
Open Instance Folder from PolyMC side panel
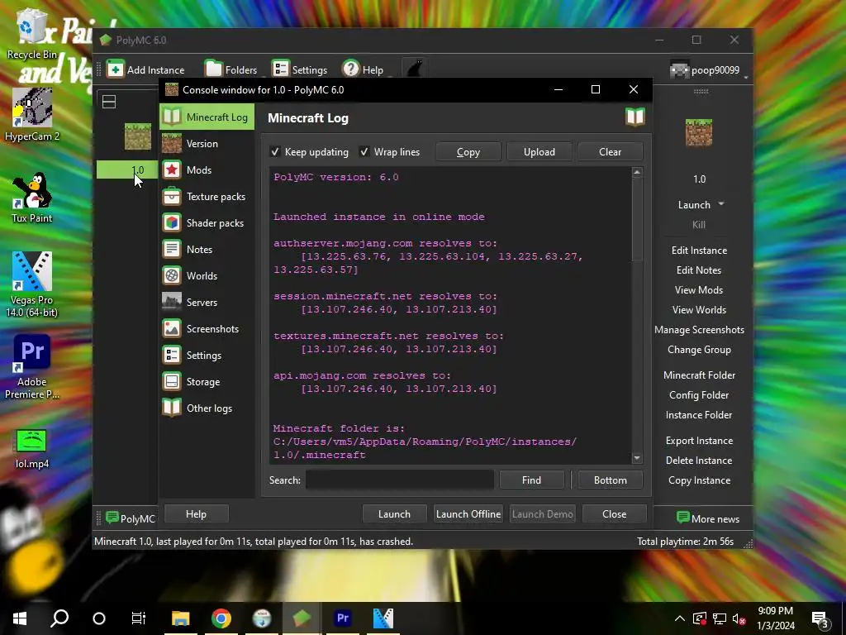(x=699, y=415)
